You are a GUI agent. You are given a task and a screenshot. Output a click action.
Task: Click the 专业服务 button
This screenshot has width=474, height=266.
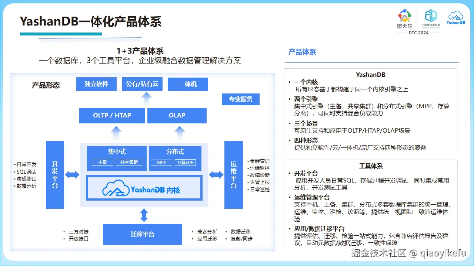tap(241, 99)
